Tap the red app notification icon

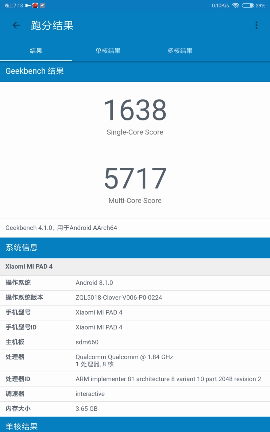[x=35, y=5]
